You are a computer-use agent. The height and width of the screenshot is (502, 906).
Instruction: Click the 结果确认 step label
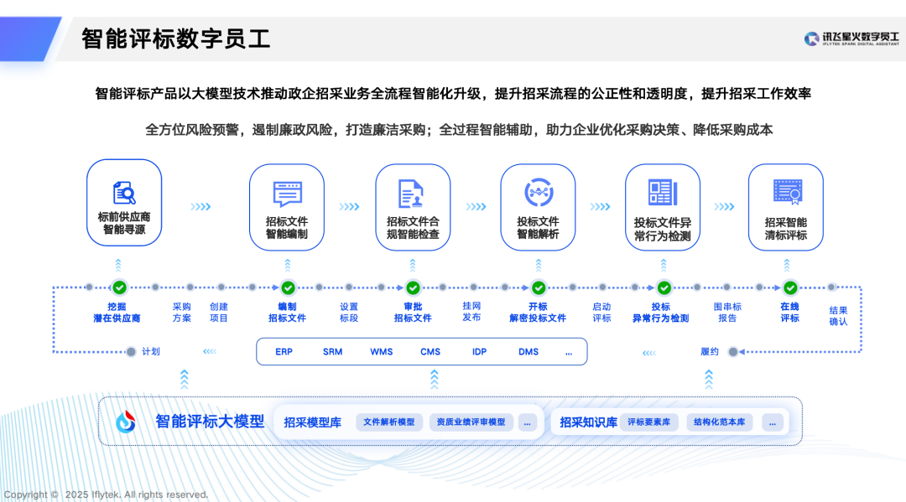[838, 316]
